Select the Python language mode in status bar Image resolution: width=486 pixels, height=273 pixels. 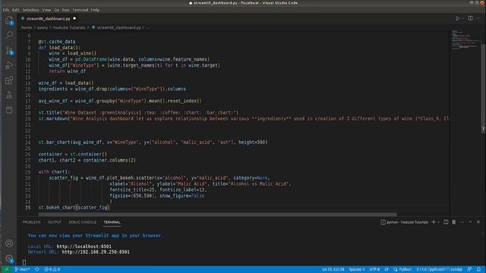(402, 269)
